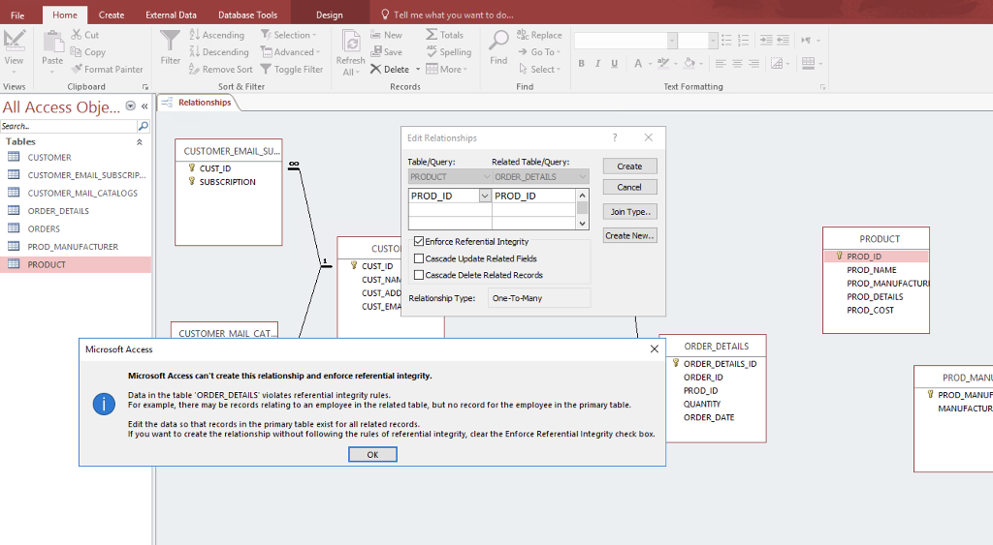Open the font name dropdown
The image size is (993, 545).
[x=672, y=41]
